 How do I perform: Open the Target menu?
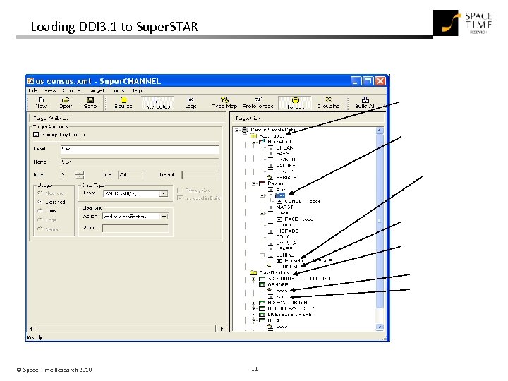97,90
